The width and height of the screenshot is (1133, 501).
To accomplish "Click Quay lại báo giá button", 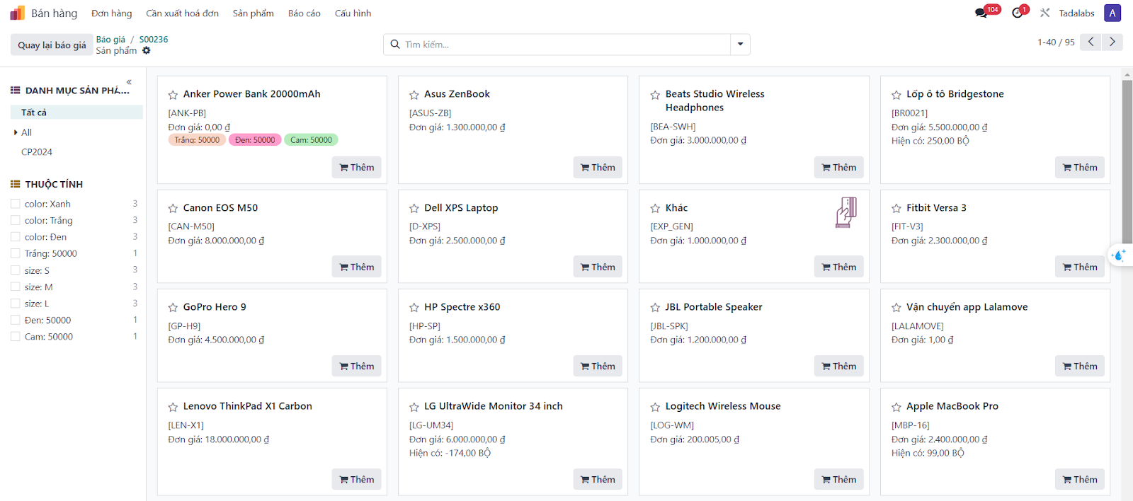I will click(52, 45).
